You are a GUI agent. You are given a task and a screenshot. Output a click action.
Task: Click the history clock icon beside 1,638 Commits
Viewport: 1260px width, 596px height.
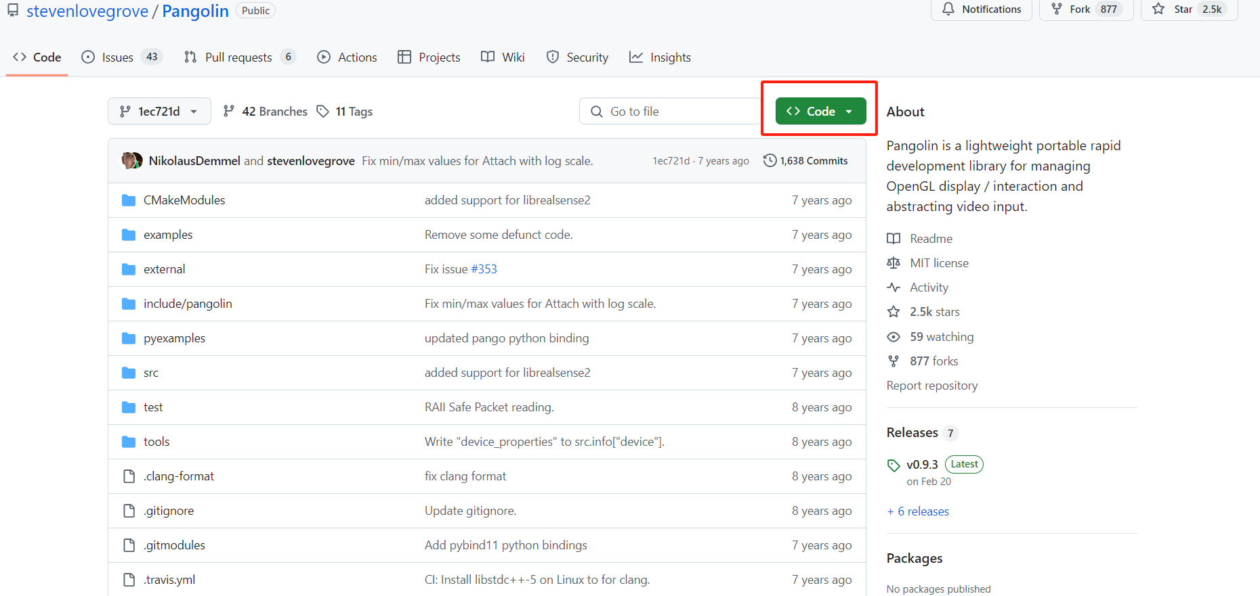[x=770, y=160]
